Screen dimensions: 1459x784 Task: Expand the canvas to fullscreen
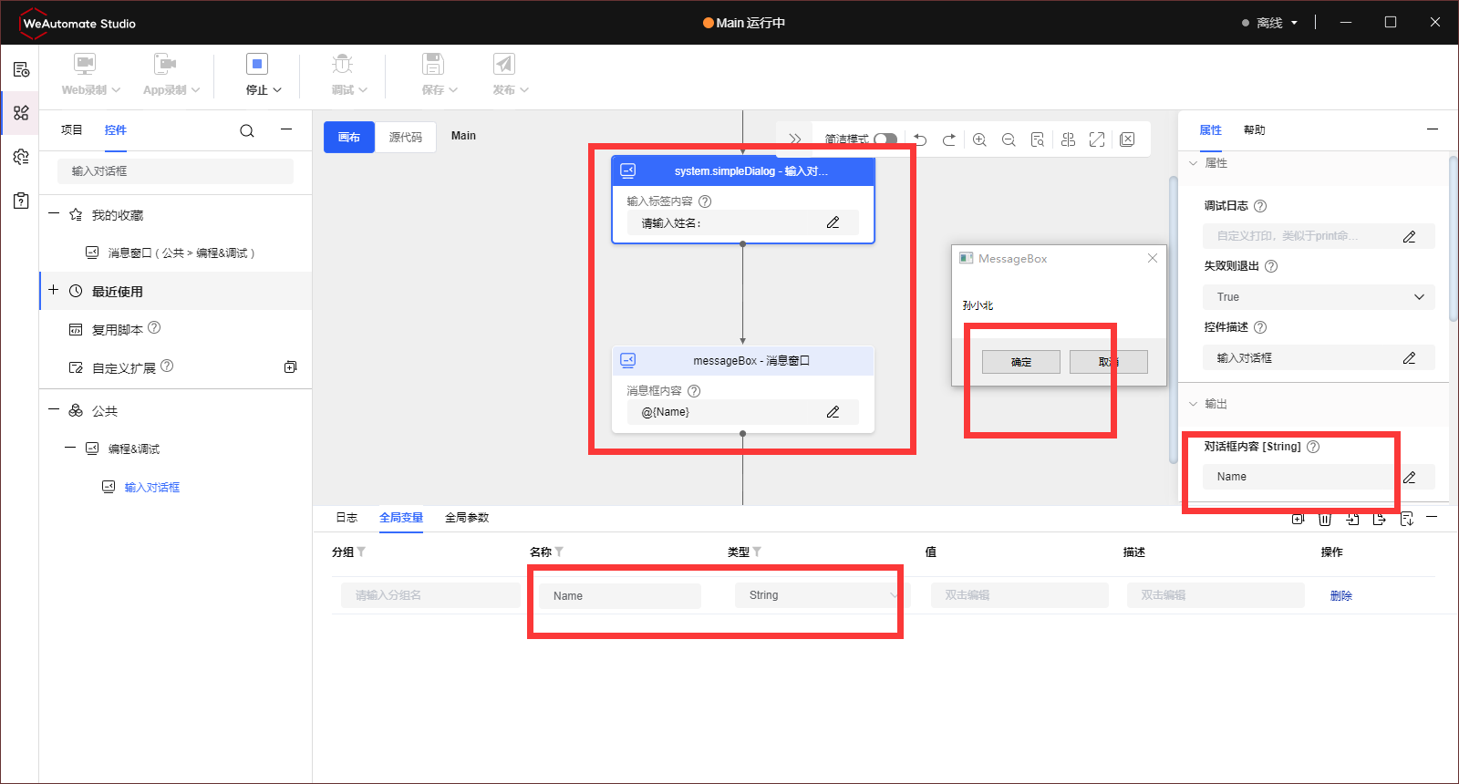coord(1097,139)
